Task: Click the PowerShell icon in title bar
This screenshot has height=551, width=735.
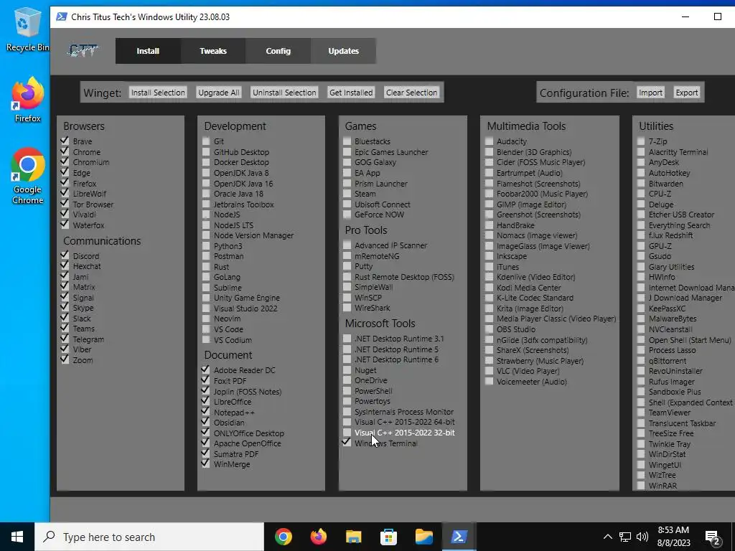Action: click(62, 17)
